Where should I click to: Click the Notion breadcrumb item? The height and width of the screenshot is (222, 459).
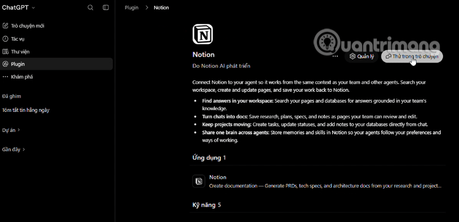[x=161, y=7]
